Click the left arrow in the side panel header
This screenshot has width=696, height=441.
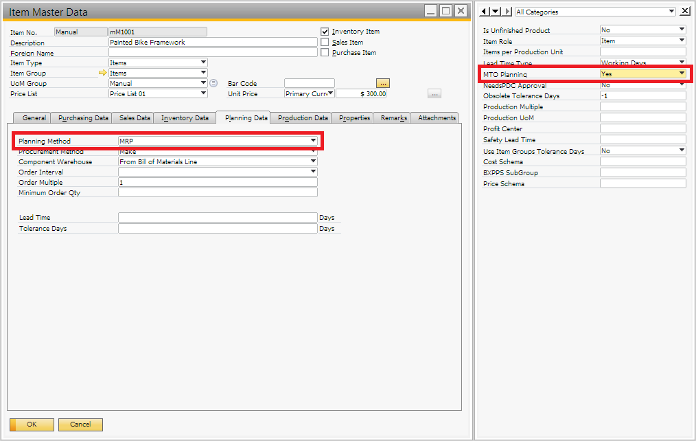(485, 12)
